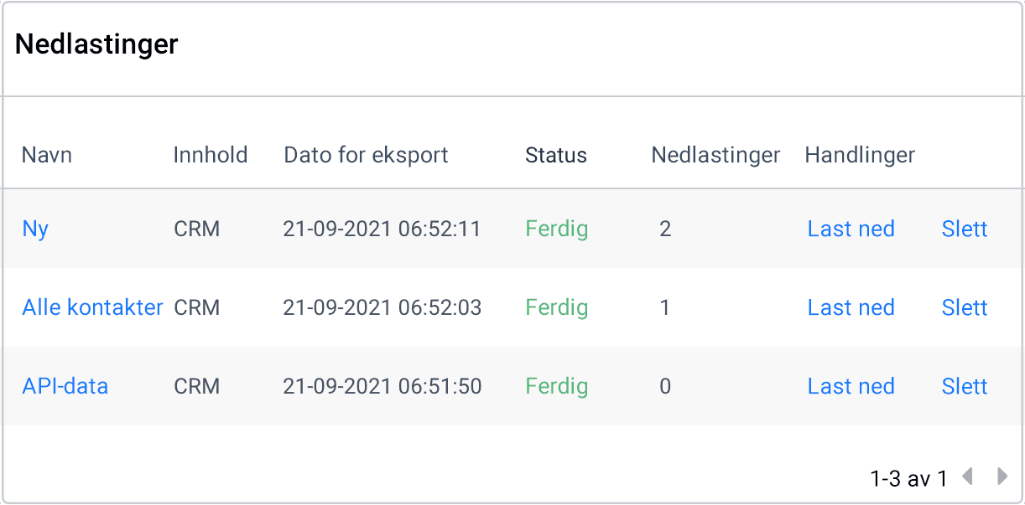Sort the table by Navn column
The height and width of the screenshot is (505, 1025).
[x=46, y=155]
